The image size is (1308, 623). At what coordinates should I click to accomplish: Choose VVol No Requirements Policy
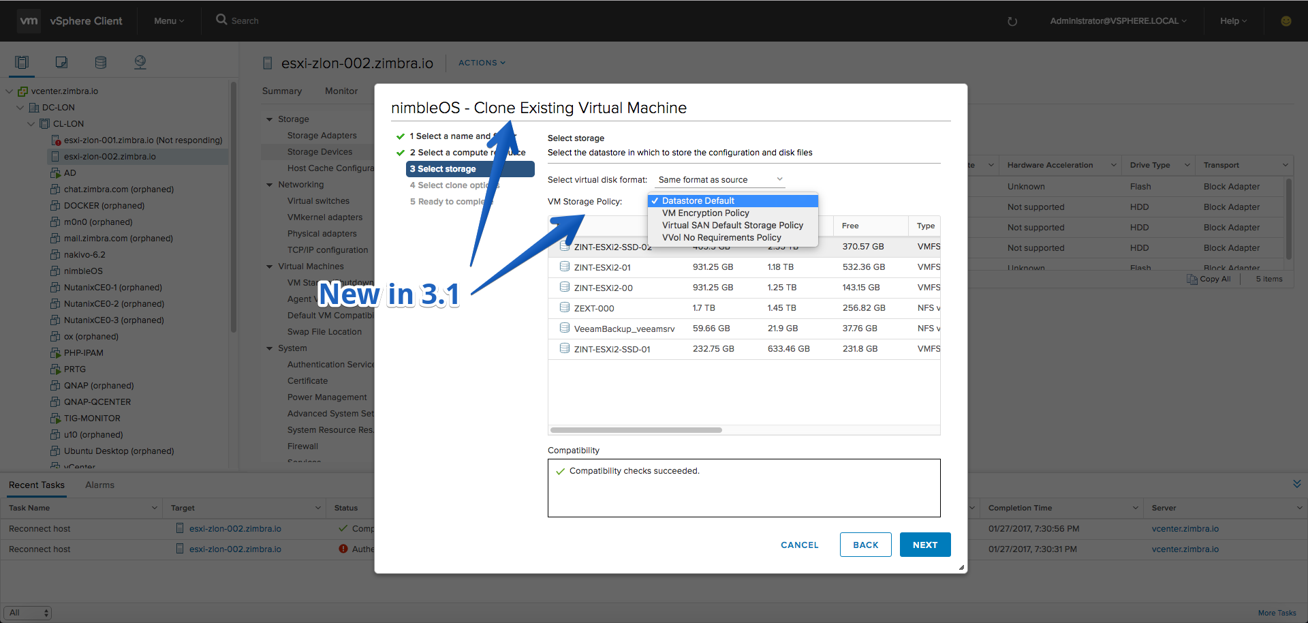733,237
